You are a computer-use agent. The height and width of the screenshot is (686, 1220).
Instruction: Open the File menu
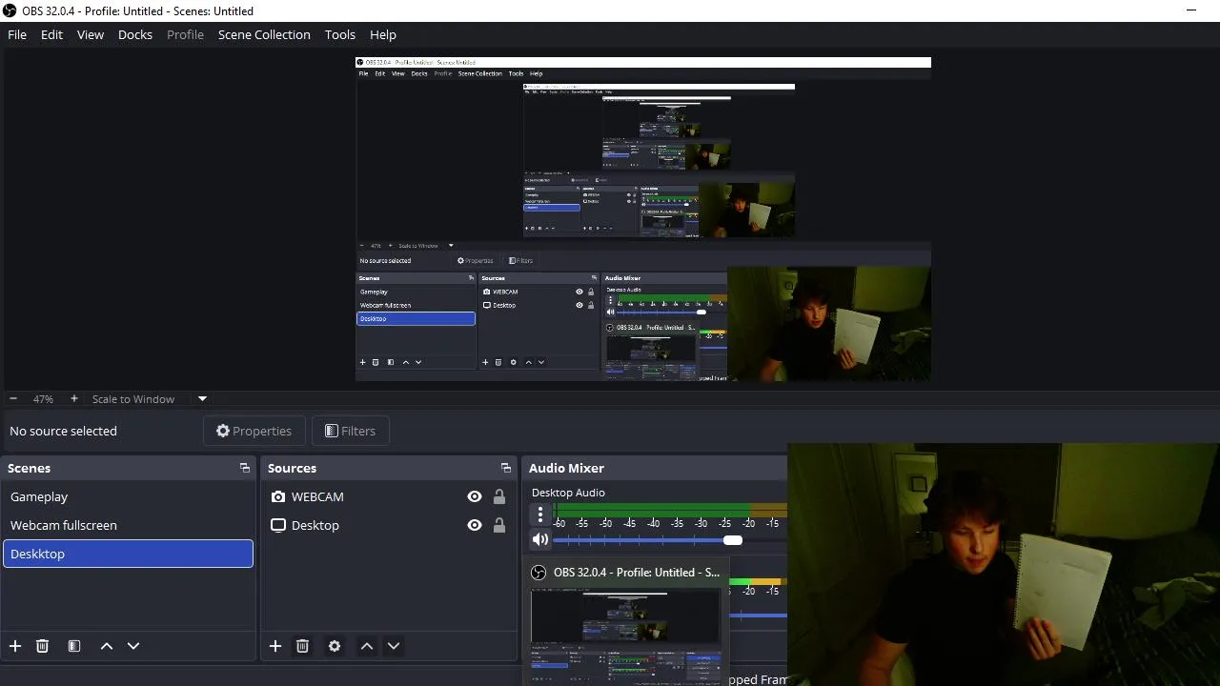tap(17, 34)
